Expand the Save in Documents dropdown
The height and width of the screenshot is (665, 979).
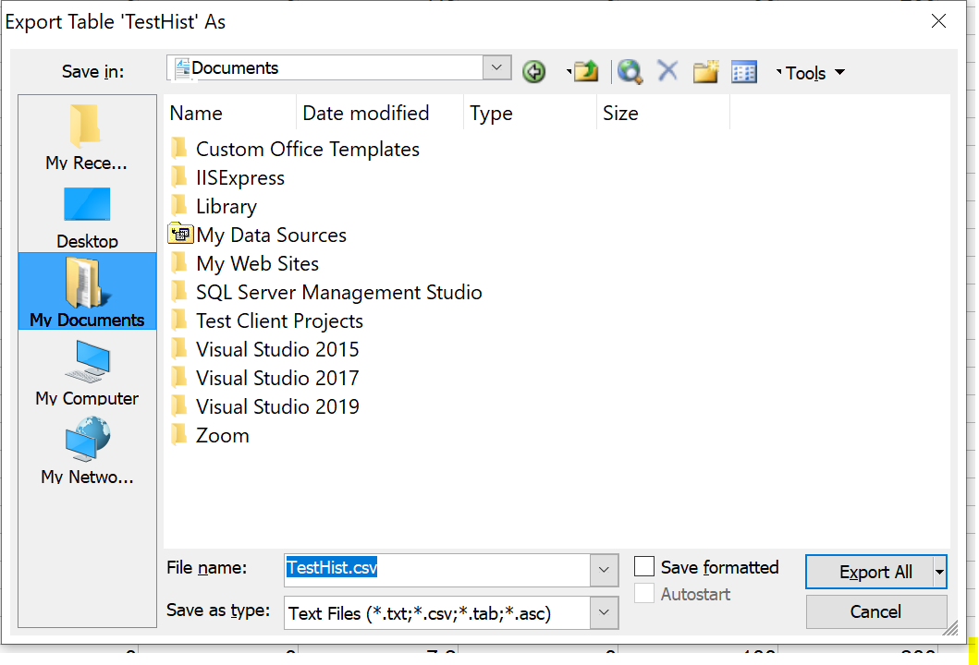click(497, 67)
